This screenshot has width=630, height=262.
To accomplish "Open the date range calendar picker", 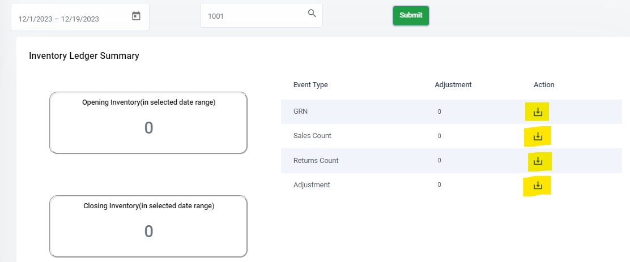I will point(136,16).
